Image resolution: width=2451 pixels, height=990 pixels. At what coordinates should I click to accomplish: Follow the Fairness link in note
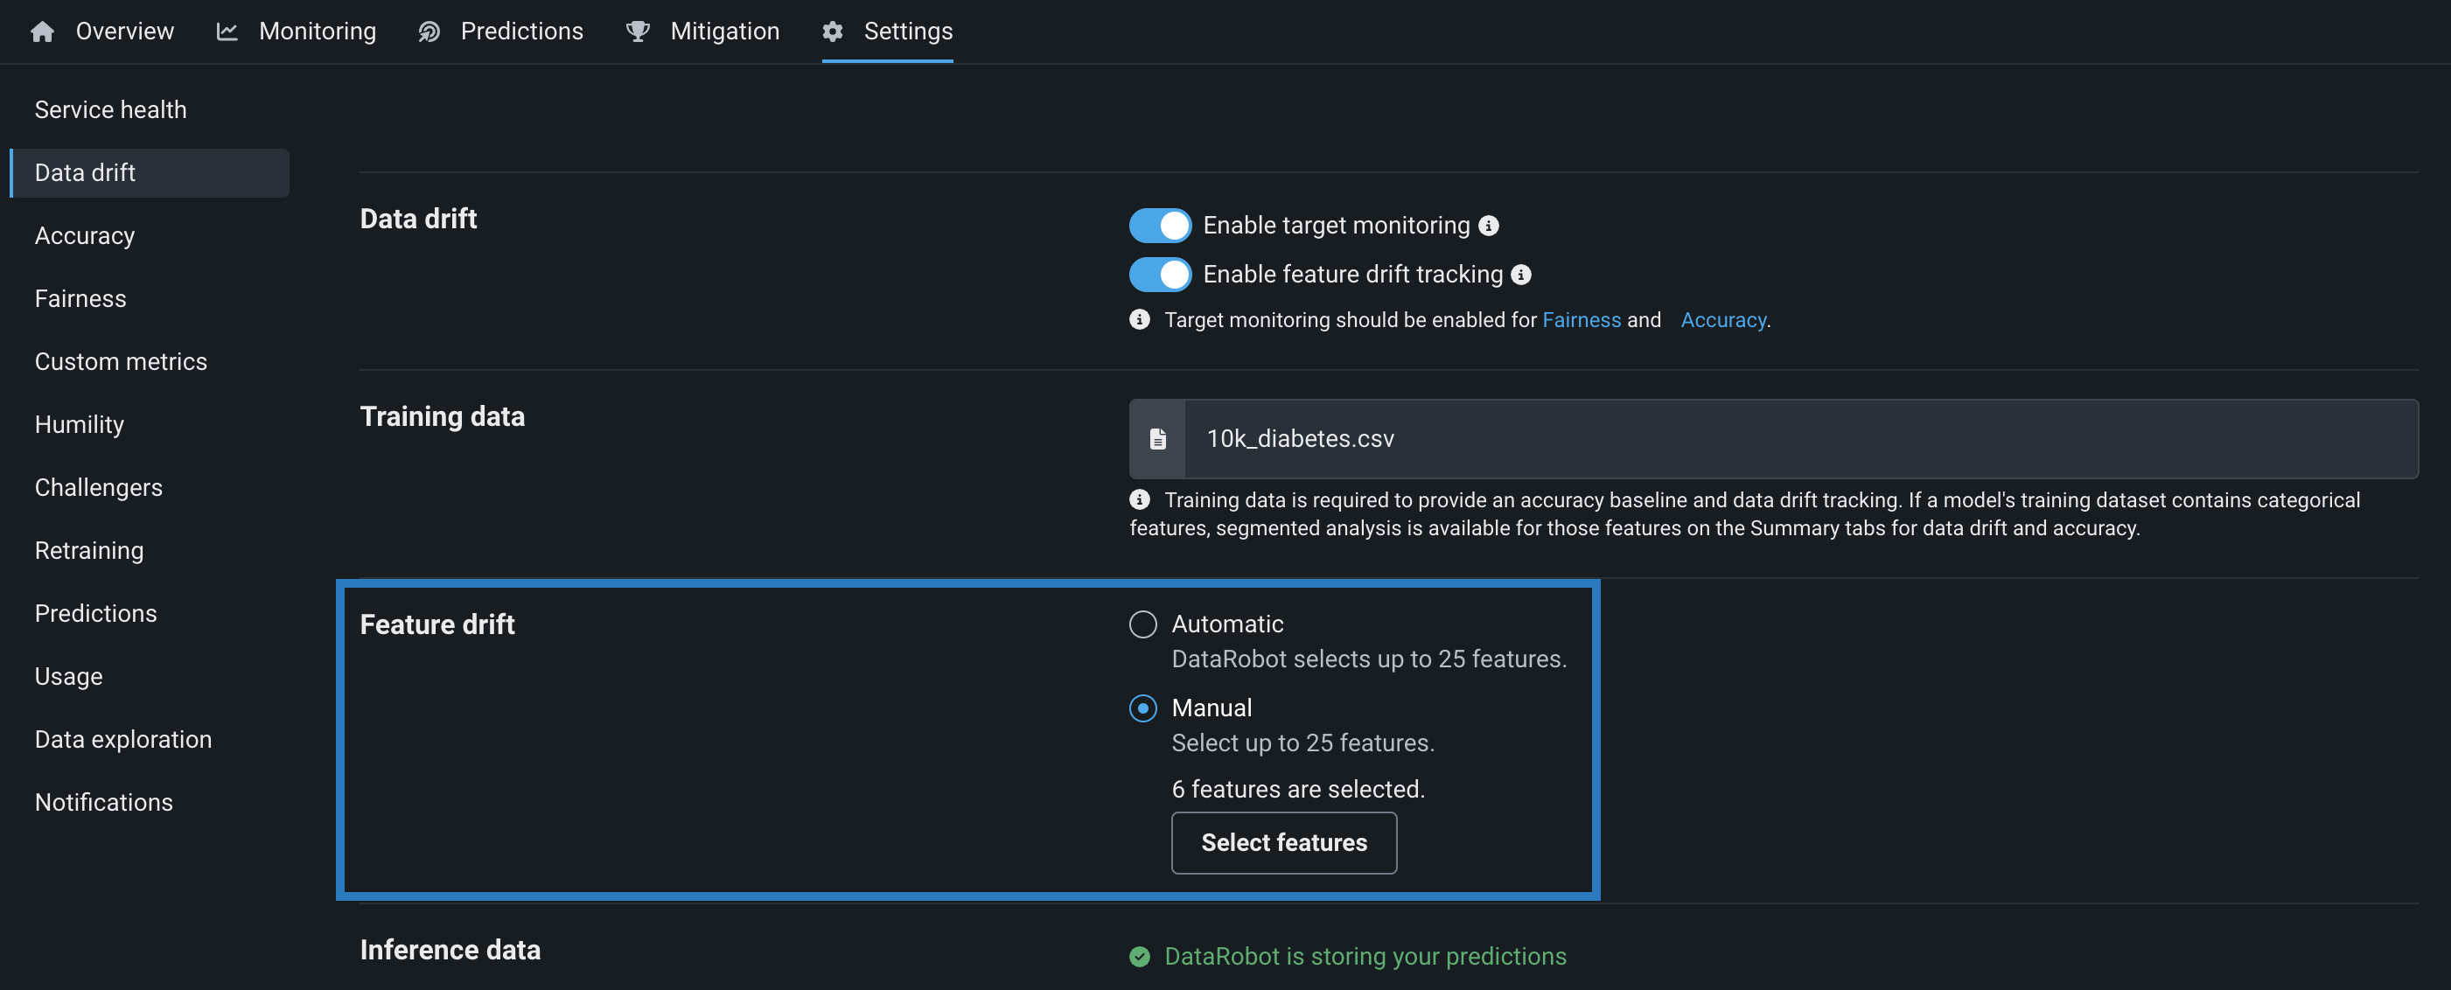[x=1581, y=319]
